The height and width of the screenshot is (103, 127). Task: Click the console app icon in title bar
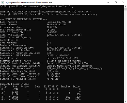click(x=3, y=3)
